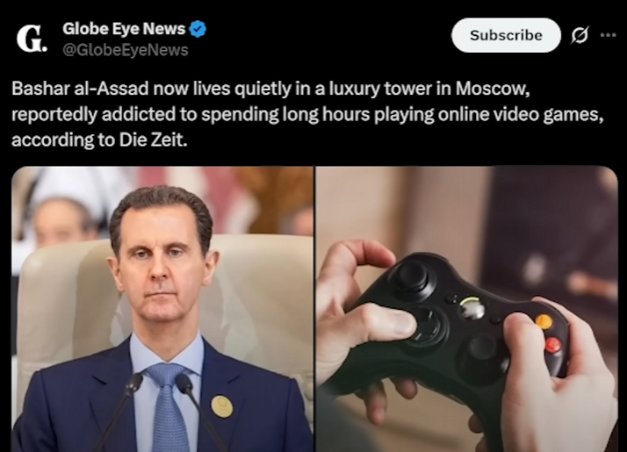The image size is (627, 452).
Task: Click the yellow Y button on controller
Action: pyautogui.click(x=544, y=321)
